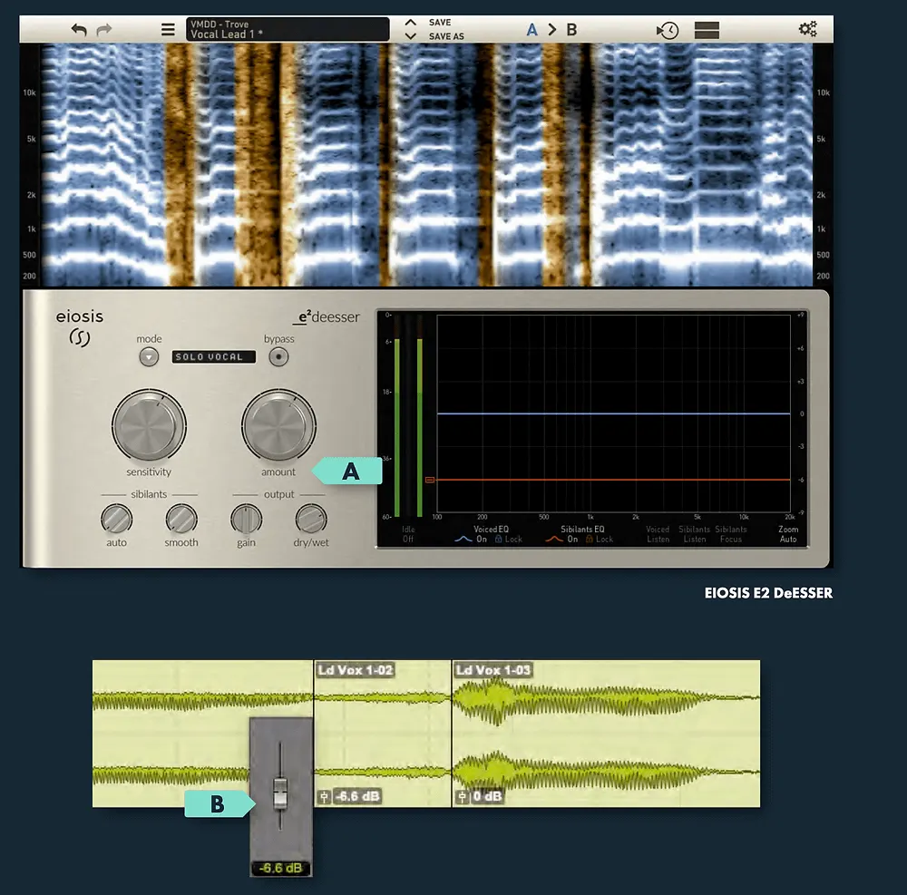
Task: Click the blue voiced EQ line
Action: 613,413
